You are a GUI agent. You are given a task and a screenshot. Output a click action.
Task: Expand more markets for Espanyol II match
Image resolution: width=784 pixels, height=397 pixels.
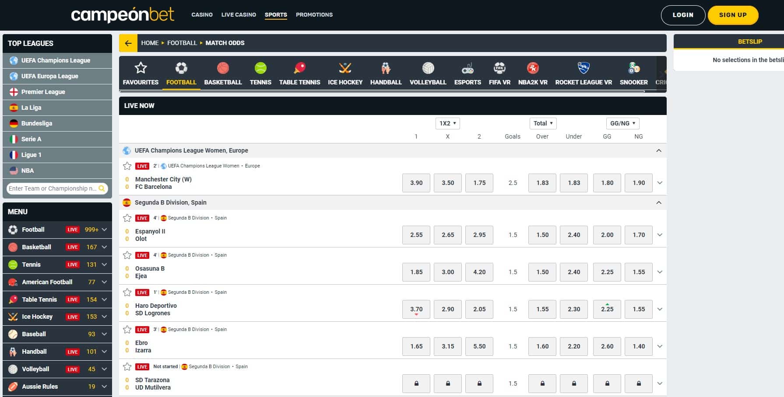[660, 235]
